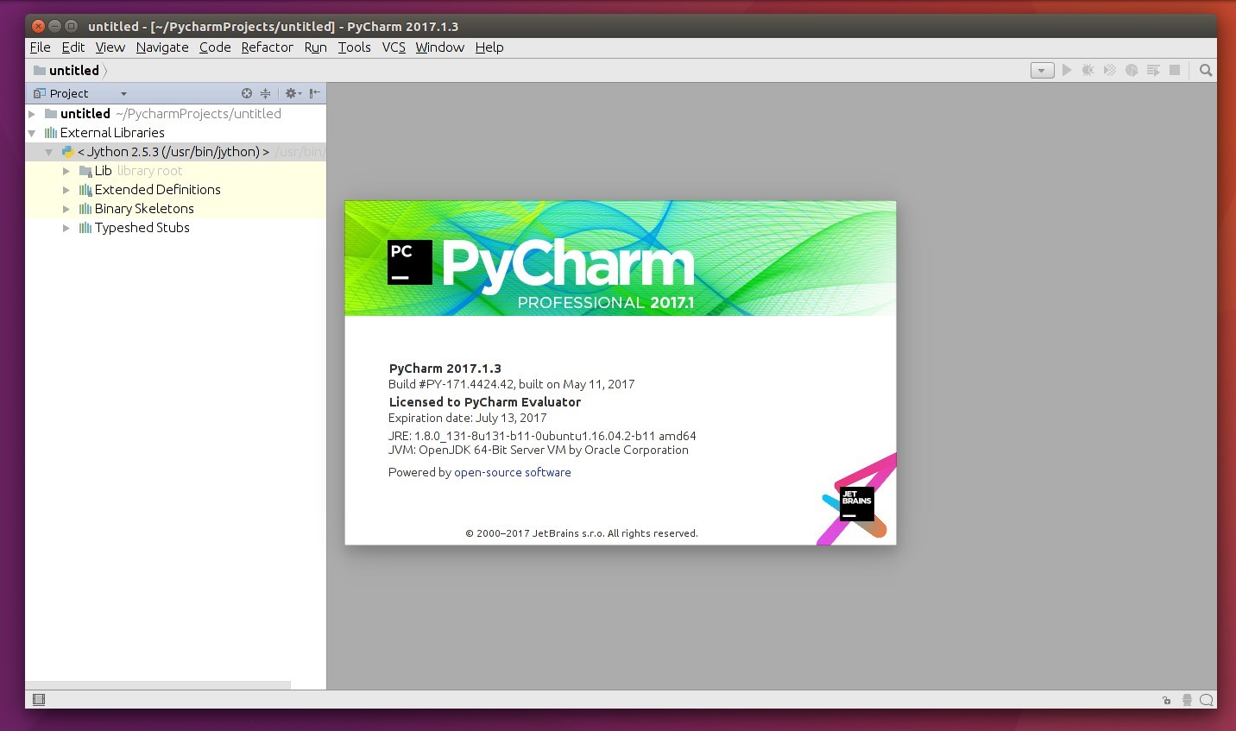Open Search Everywhere magnifier icon
Screen dimensions: 1236x731
[x=1206, y=70]
